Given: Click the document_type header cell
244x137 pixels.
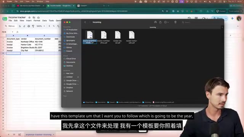Looking at the screenshot, I should (13, 39).
